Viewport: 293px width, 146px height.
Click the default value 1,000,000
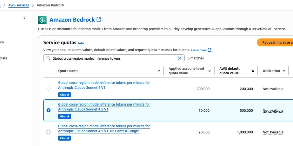click(x=245, y=132)
